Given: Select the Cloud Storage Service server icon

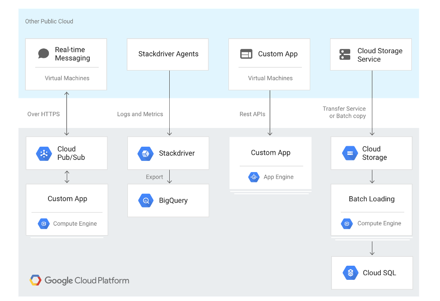Looking at the screenshot, I should [345, 55].
